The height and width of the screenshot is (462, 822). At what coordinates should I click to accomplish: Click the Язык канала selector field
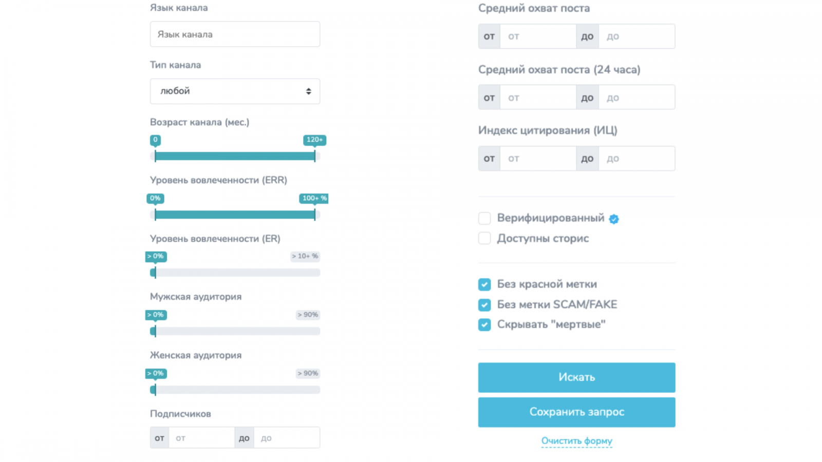tap(235, 34)
